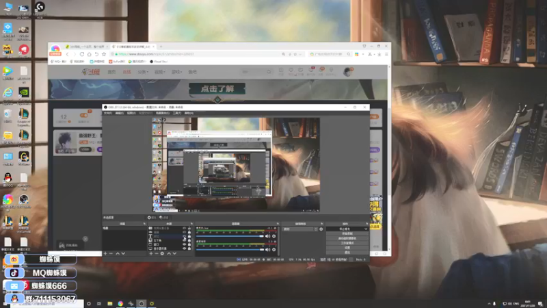Toggle lock on 窗口 source
This screenshot has width=547, height=308.
[x=189, y=244]
